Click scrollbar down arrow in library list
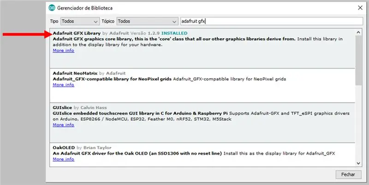Screen dimensions: 369x185 pos(358,163)
